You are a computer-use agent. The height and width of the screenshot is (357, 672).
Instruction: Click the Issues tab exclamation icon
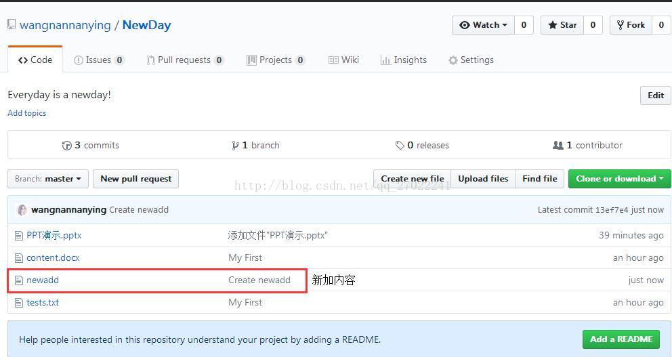(x=78, y=60)
